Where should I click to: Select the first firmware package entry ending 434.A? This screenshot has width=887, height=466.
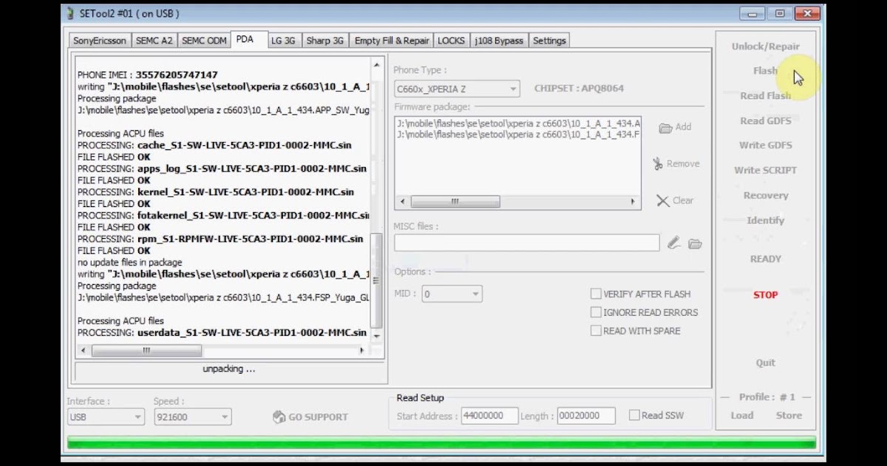point(518,123)
